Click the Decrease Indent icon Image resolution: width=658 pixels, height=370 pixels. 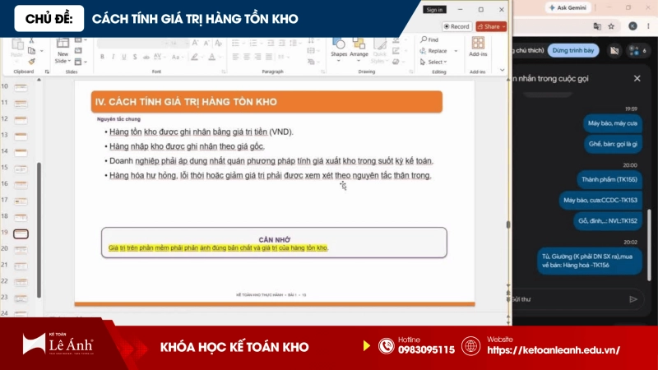click(271, 43)
